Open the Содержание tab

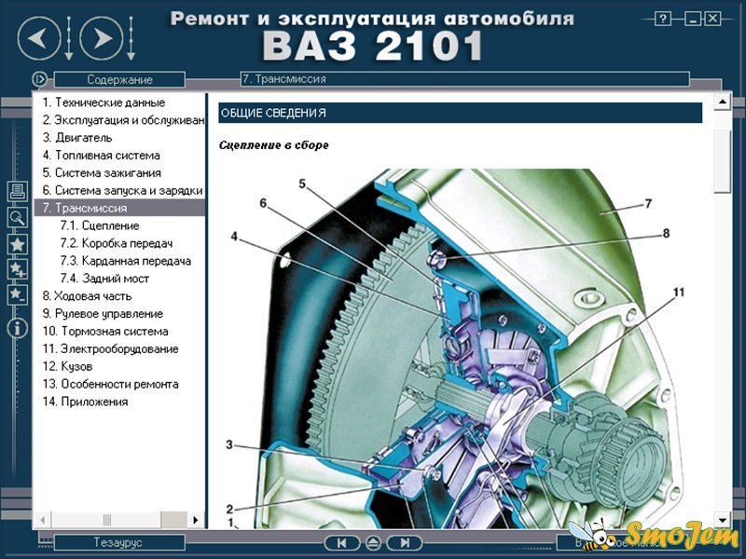coord(119,79)
